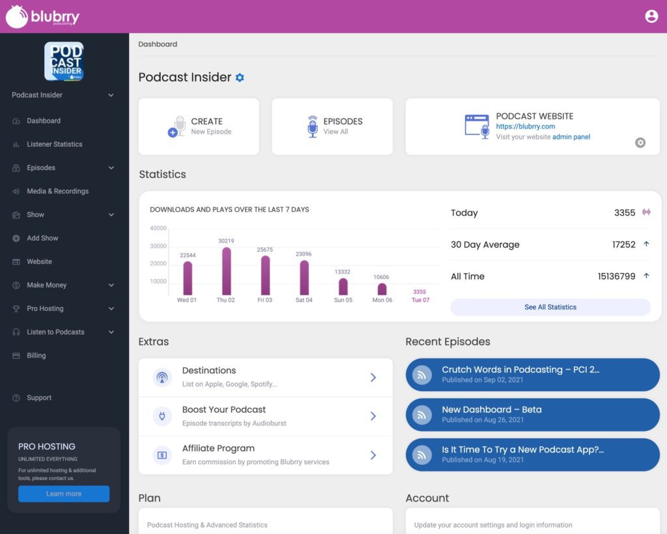Click the Show icon in sidebar
667x534 pixels.
[x=16, y=215]
